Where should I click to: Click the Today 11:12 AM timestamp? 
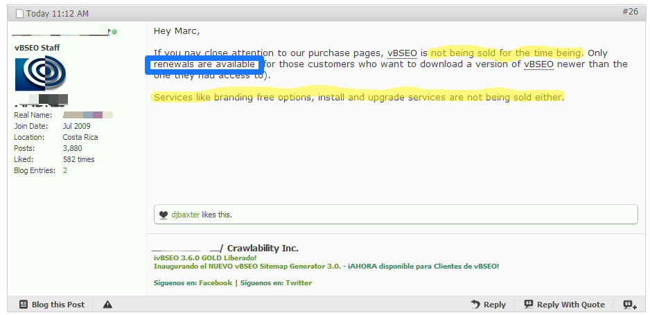[58, 14]
